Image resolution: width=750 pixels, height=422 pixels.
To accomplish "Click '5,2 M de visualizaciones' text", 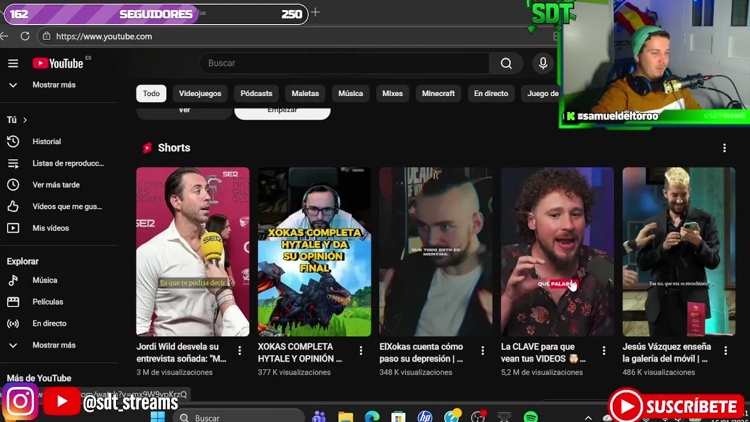I will (542, 372).
